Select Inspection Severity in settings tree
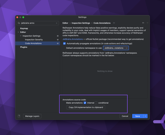 34,40
